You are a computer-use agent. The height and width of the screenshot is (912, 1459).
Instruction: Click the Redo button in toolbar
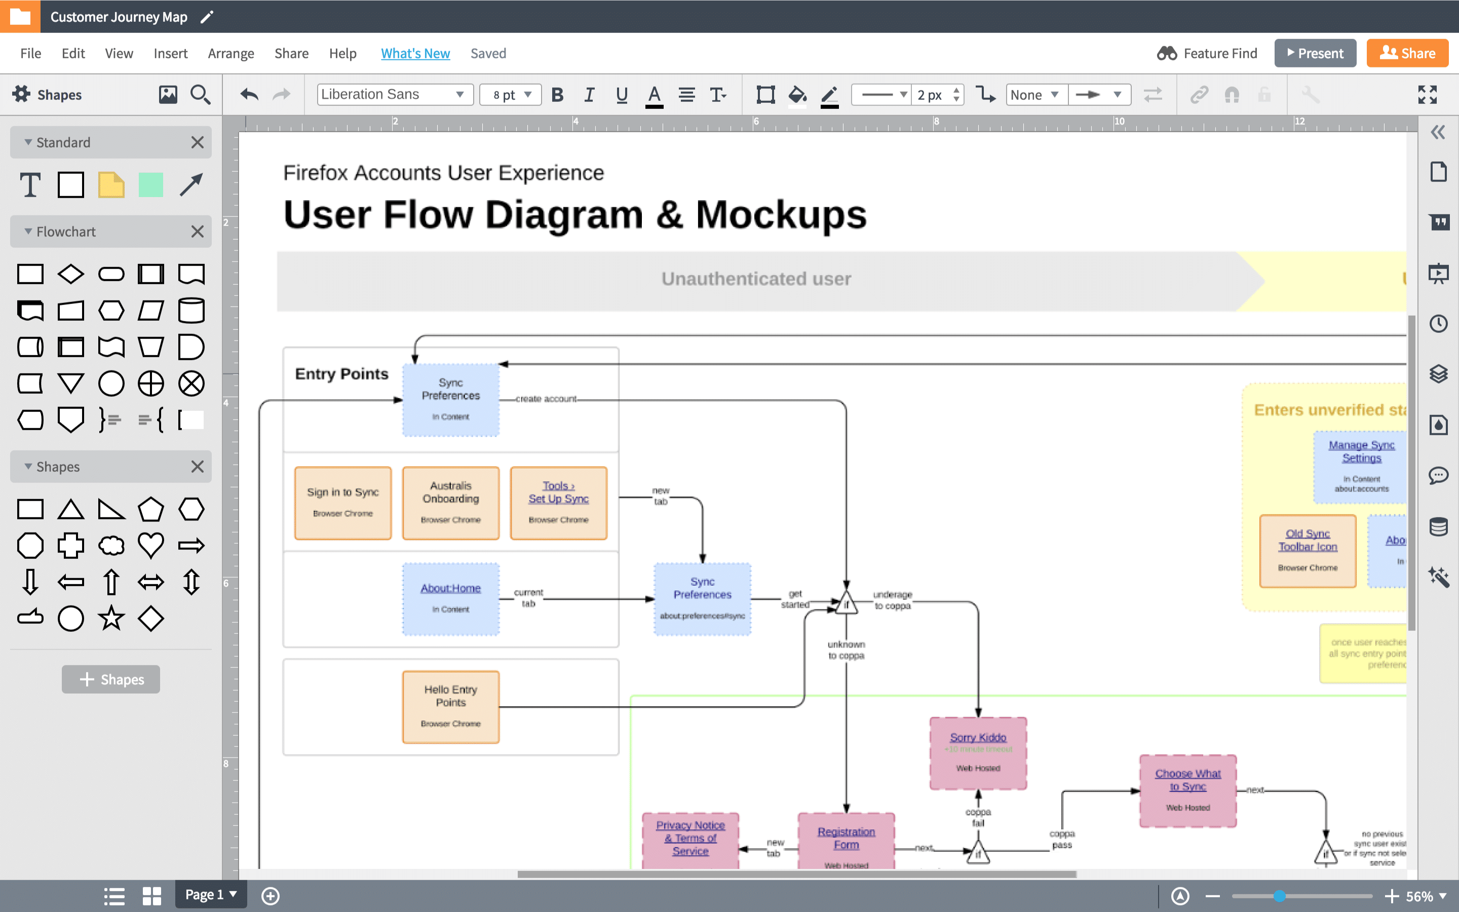click(281, 95)
